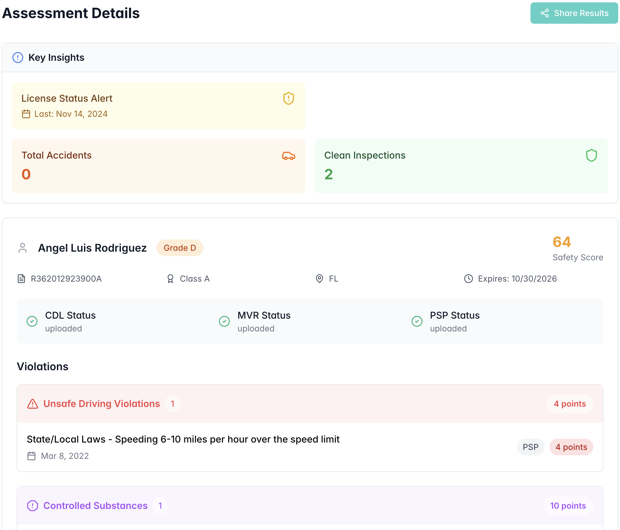Click the uploaded text under CDL Status
Viewport: 620px width, 530px height.
[63, 329]
